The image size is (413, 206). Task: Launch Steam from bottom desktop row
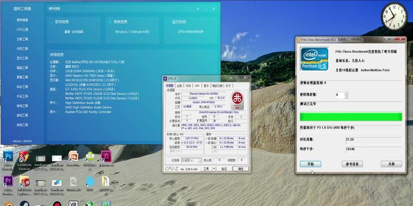pos(24,203)
